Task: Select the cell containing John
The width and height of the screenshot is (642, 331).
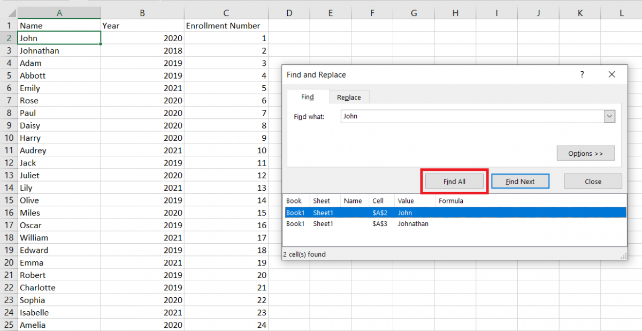Action: tap(59, 38)
